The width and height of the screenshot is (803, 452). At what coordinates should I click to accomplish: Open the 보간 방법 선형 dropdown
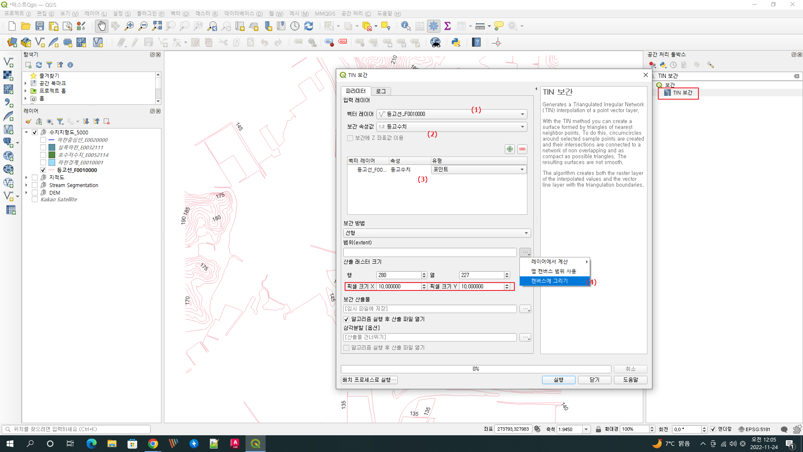point(437,233)
